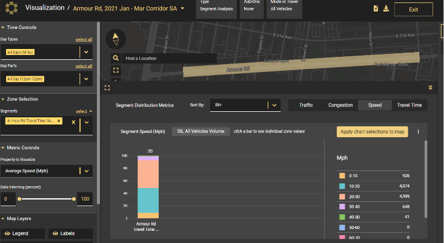
Task: Click the All Day (12am-12am) chip
Action: pyautogui.click(x=25, y=79)
